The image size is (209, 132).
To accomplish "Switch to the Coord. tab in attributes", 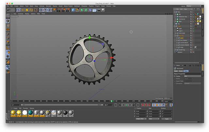I will (x=181, y=71).
